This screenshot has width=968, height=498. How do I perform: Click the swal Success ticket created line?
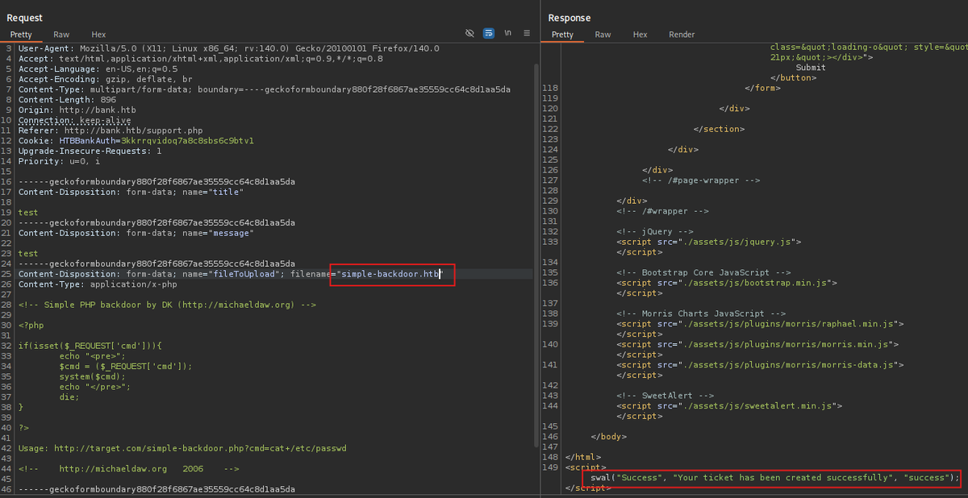(x=775, y=478)
